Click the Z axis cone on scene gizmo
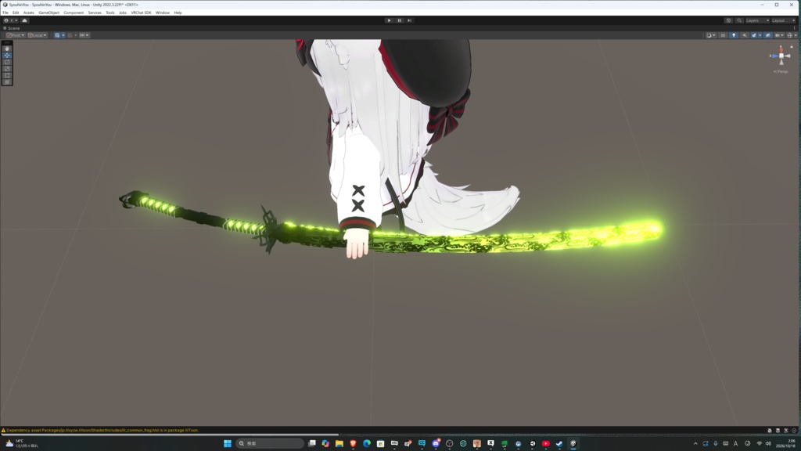This screenshot has width=801, height=451. [x=774, y=56]
